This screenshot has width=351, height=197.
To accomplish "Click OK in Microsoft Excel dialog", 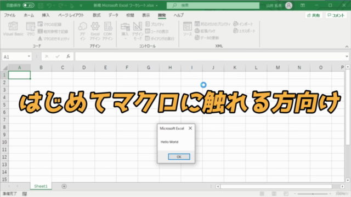I will click(x=179, y=157).
